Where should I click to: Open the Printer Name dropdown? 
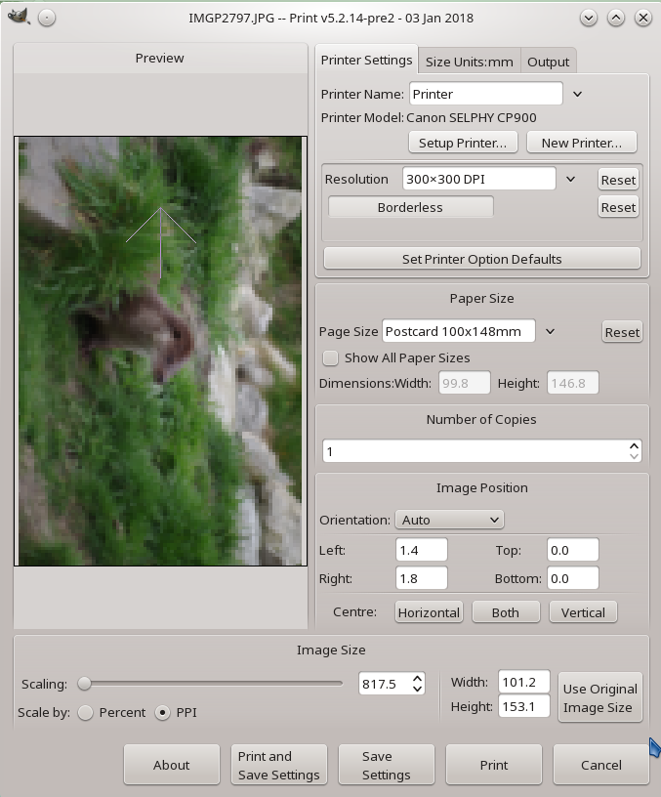(x=577, y=94)
